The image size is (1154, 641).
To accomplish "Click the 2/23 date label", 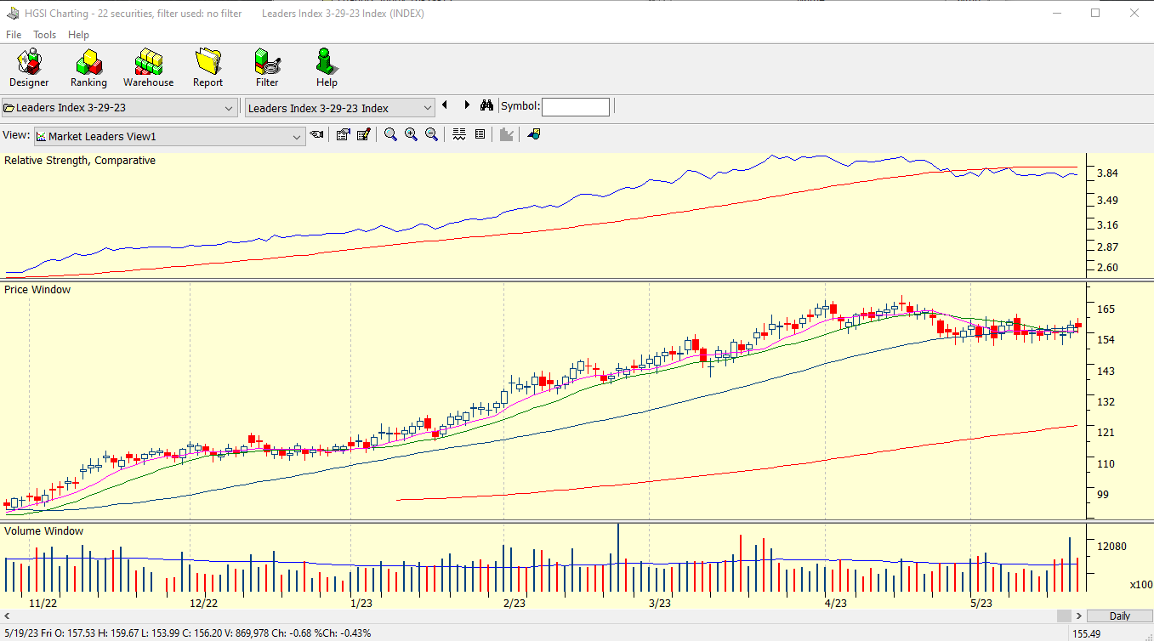I will (x=514, y=603).
